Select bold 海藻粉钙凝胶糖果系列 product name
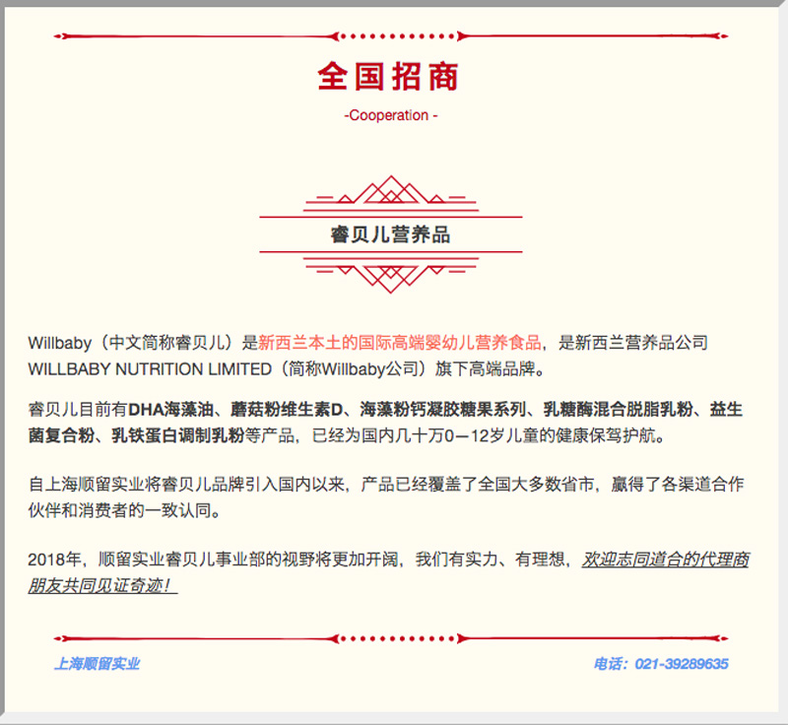788x725 pixels. click(443, 408)
